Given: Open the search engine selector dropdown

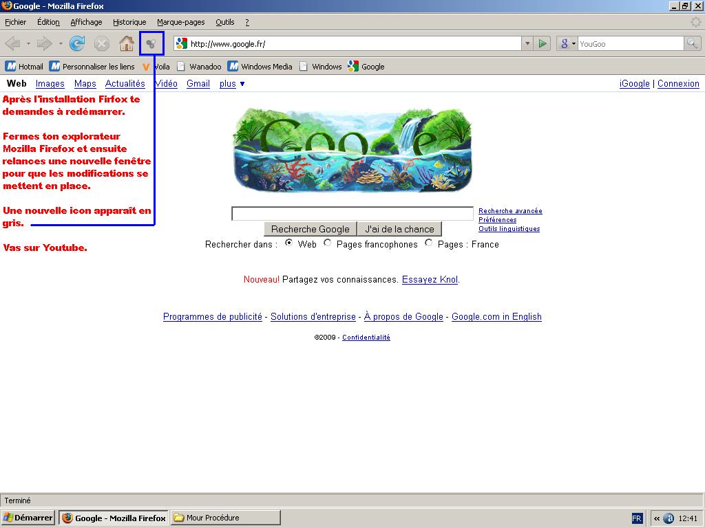Looking at the screenshot, I should [x=567, y=44].
